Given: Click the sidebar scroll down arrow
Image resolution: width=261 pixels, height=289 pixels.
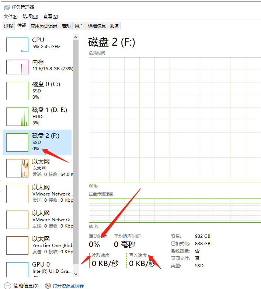Looking at the screenshot, I should pyautogui.click(x=76, y=274).
